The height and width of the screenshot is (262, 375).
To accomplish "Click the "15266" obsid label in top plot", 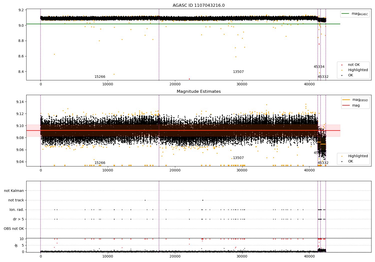I will (100, 77).
